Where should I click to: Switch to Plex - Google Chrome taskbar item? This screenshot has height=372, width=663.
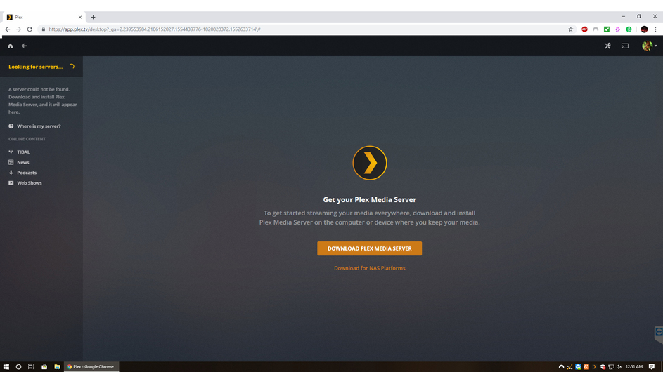click(91, 366)
